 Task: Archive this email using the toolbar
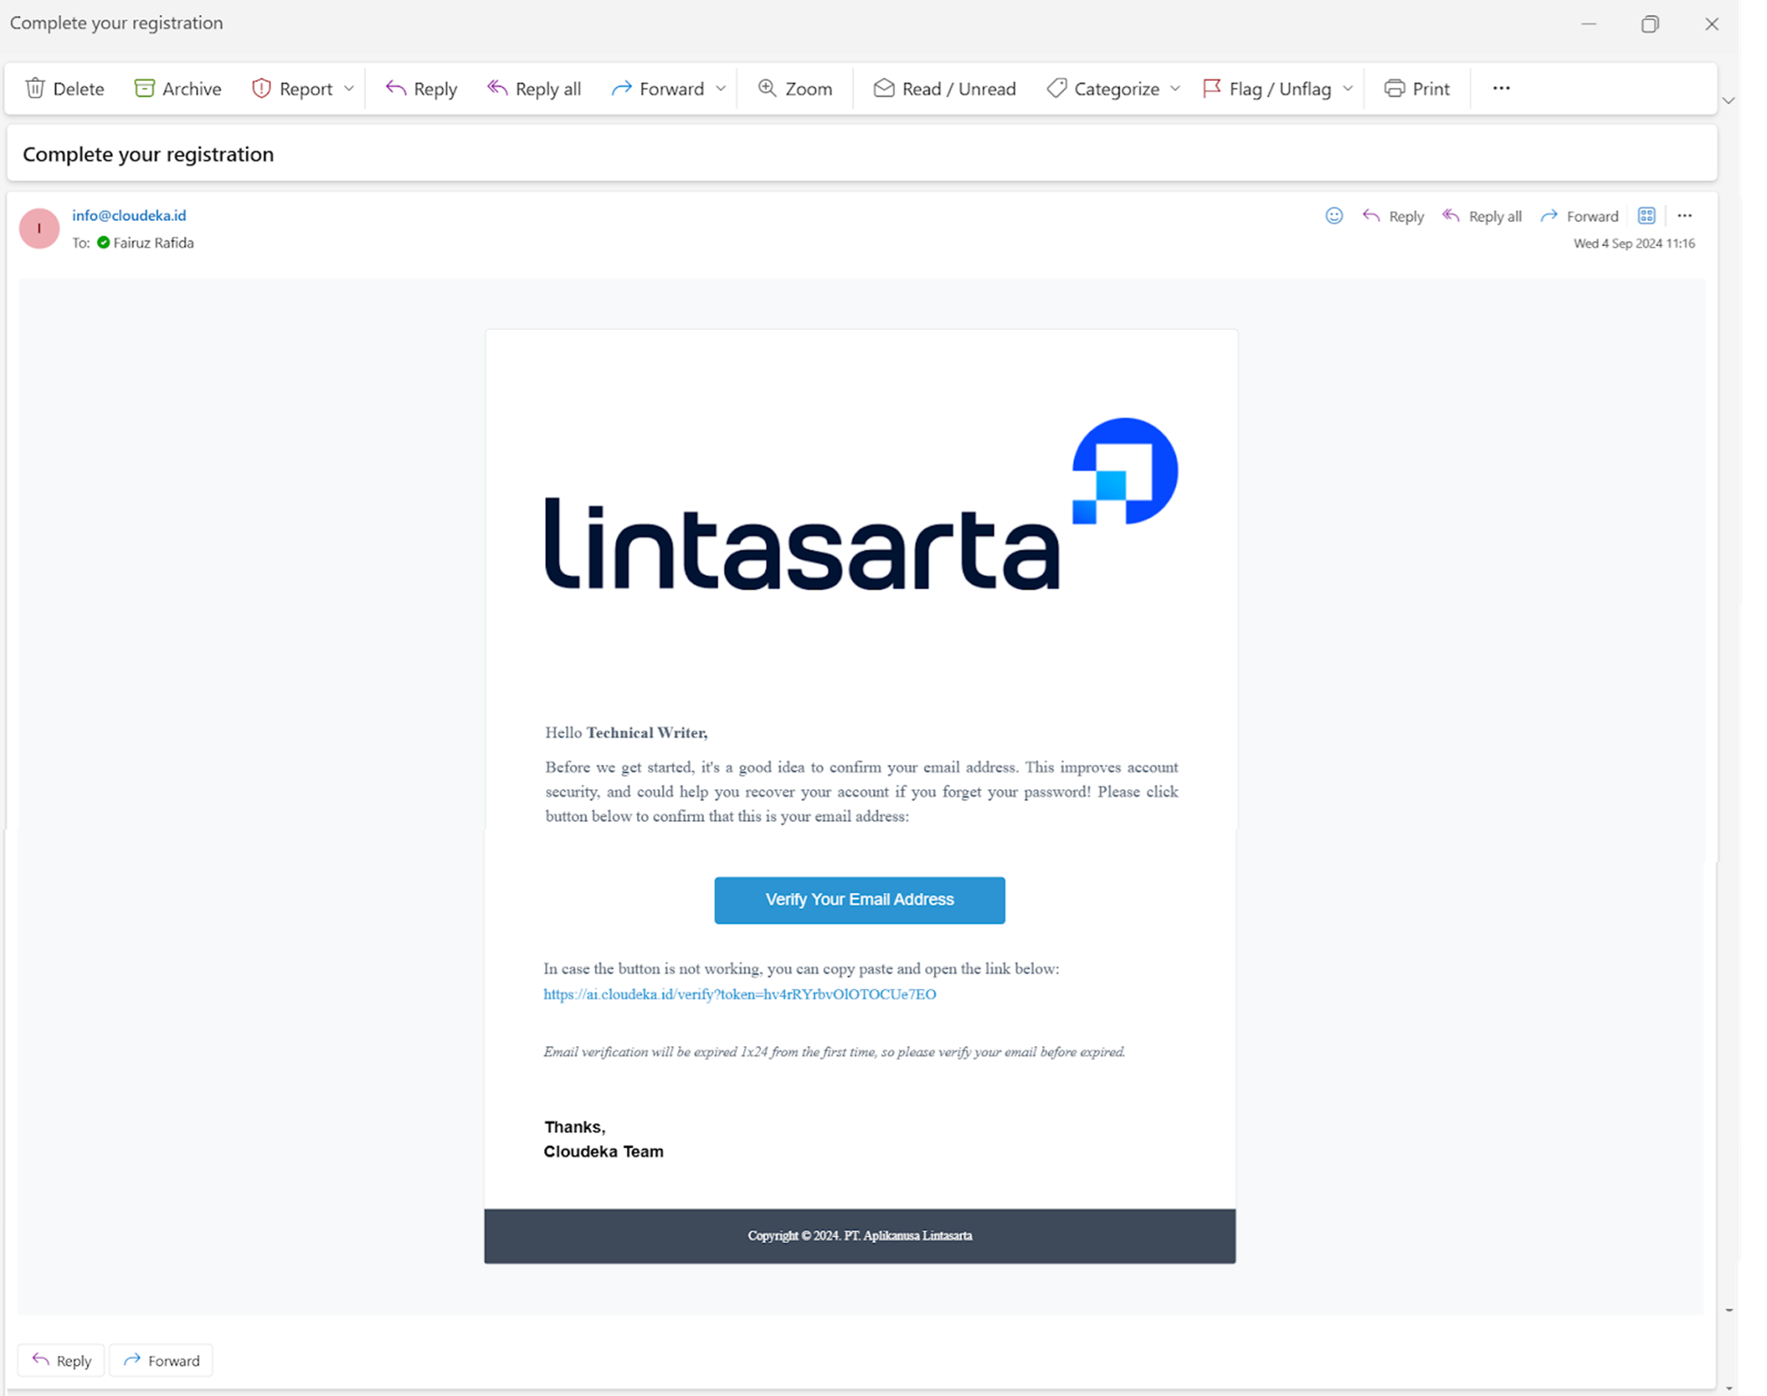[177, 88]
